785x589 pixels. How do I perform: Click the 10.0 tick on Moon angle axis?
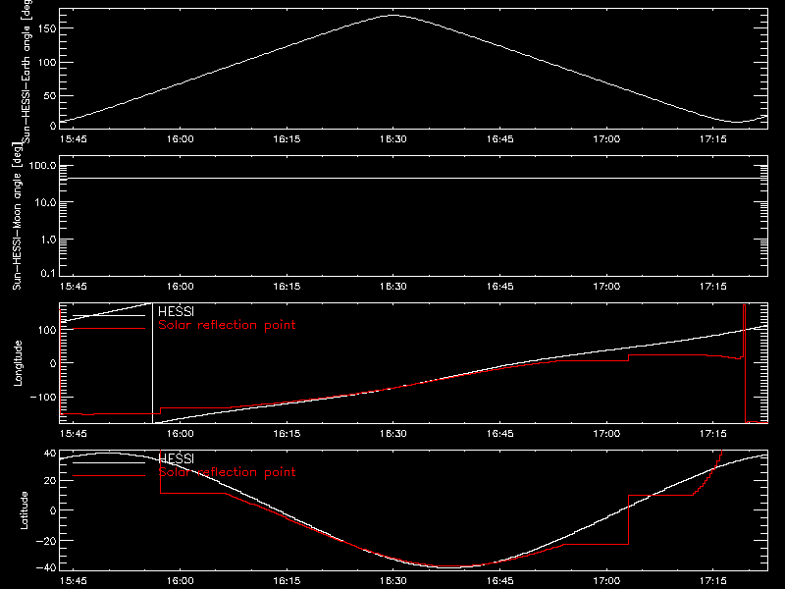pyautogui.click(x=45, y=203)
